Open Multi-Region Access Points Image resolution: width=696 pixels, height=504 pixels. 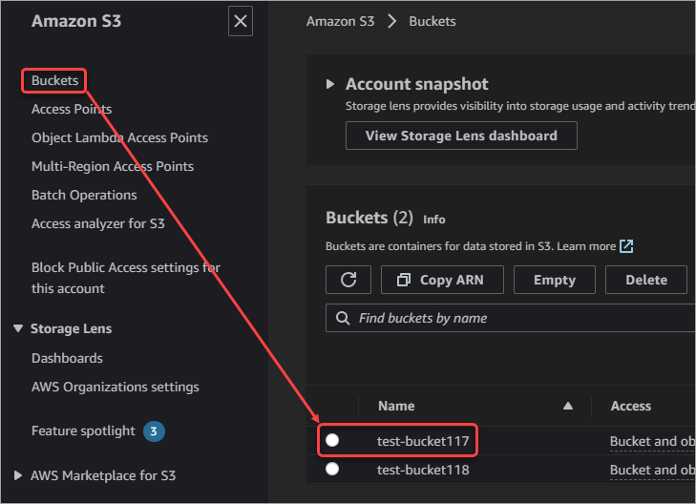click(x=113, y=166)
